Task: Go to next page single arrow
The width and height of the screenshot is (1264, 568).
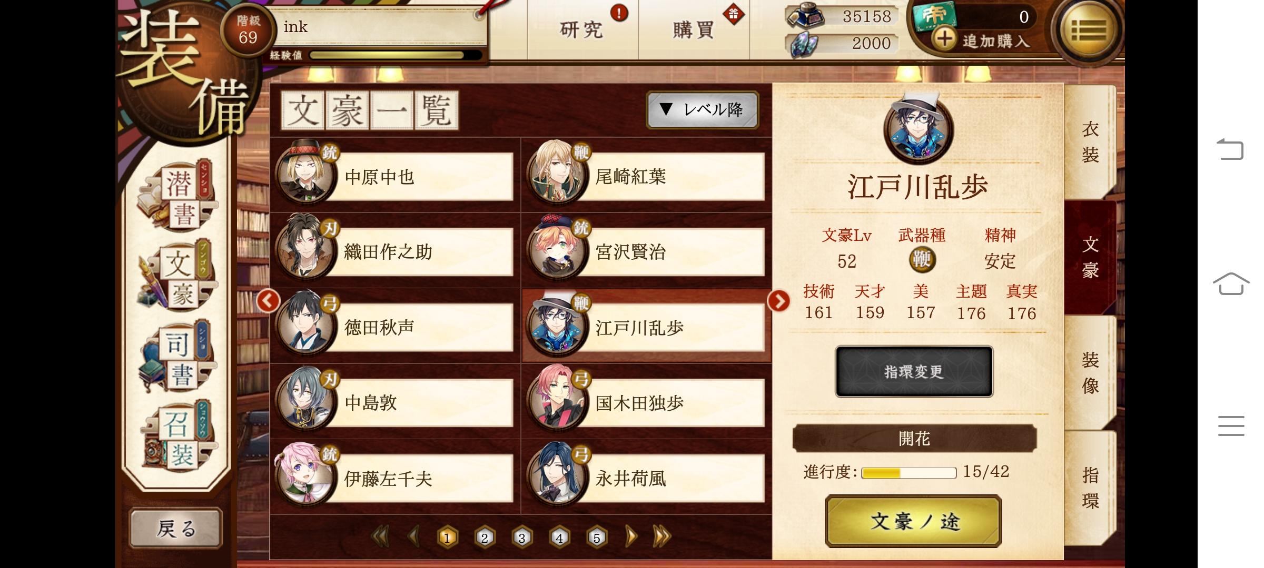Action: click(x=631, y=536)
